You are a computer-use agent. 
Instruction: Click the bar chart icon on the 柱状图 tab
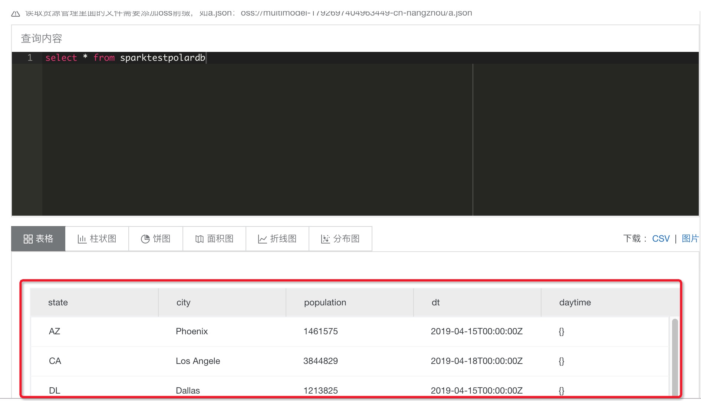[x=82, y=239]
